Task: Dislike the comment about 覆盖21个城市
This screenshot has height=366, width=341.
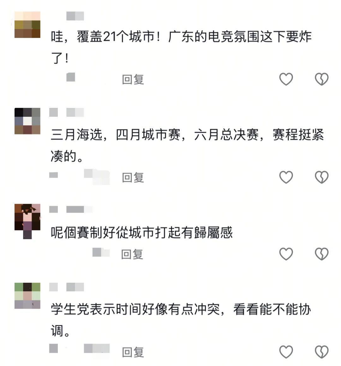Action: pos(322,79)
